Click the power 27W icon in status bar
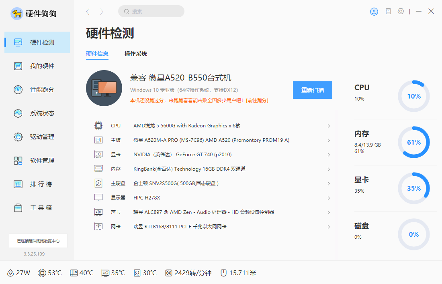 10,273
